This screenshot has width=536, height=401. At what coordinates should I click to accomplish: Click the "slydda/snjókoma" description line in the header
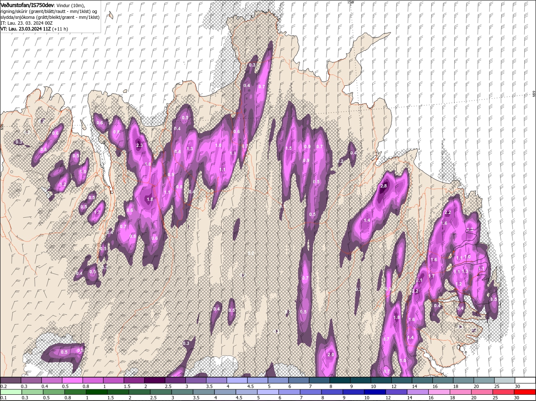click(x=50, y=17)
